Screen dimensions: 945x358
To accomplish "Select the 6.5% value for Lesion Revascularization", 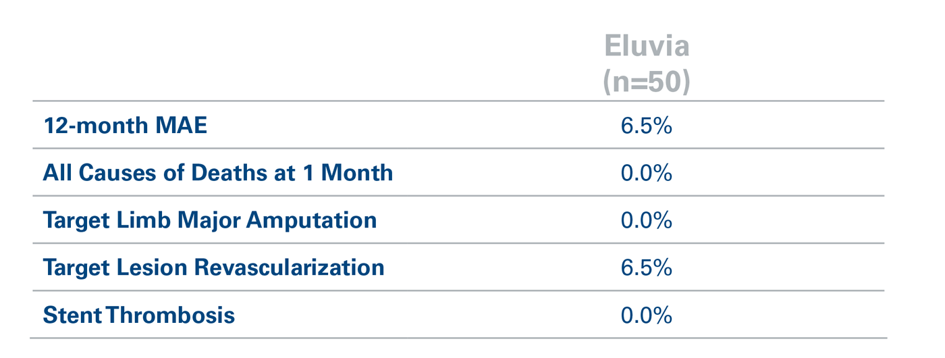I will pos(646,267).
